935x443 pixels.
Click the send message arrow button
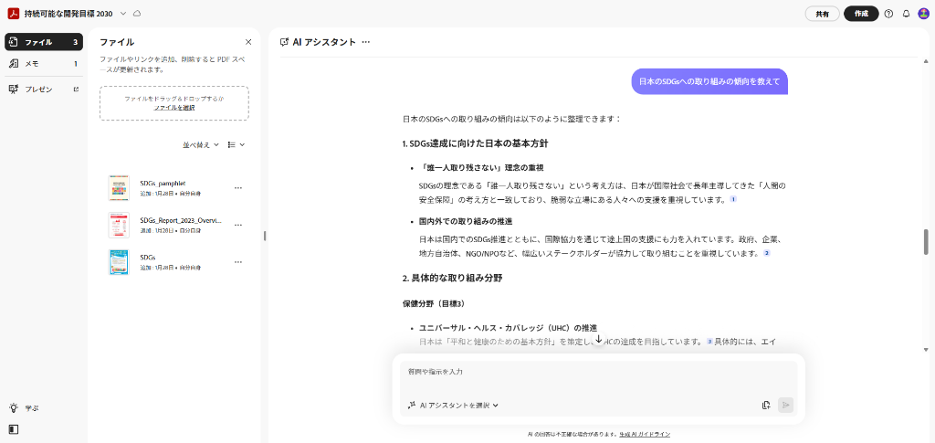[786, 406]
